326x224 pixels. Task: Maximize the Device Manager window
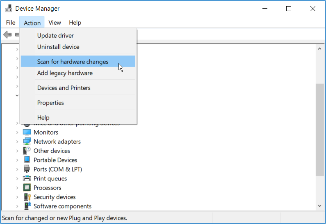(289, 9)
